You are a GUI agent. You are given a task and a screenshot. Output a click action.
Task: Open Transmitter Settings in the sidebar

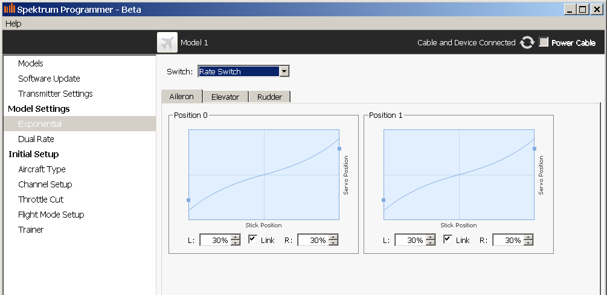pos(55,94)
